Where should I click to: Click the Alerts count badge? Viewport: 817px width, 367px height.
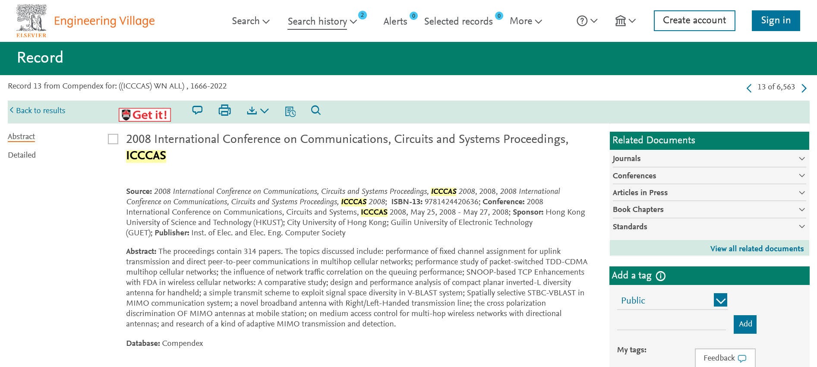tap(413, 16)
